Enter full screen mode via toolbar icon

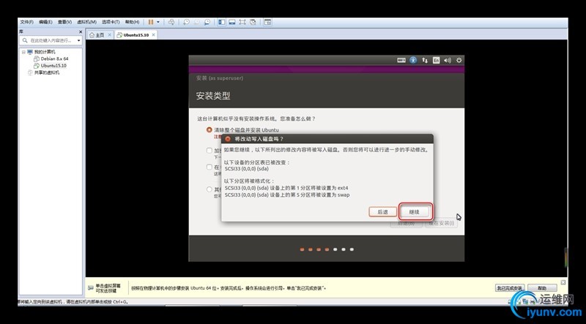pos(242,22)
